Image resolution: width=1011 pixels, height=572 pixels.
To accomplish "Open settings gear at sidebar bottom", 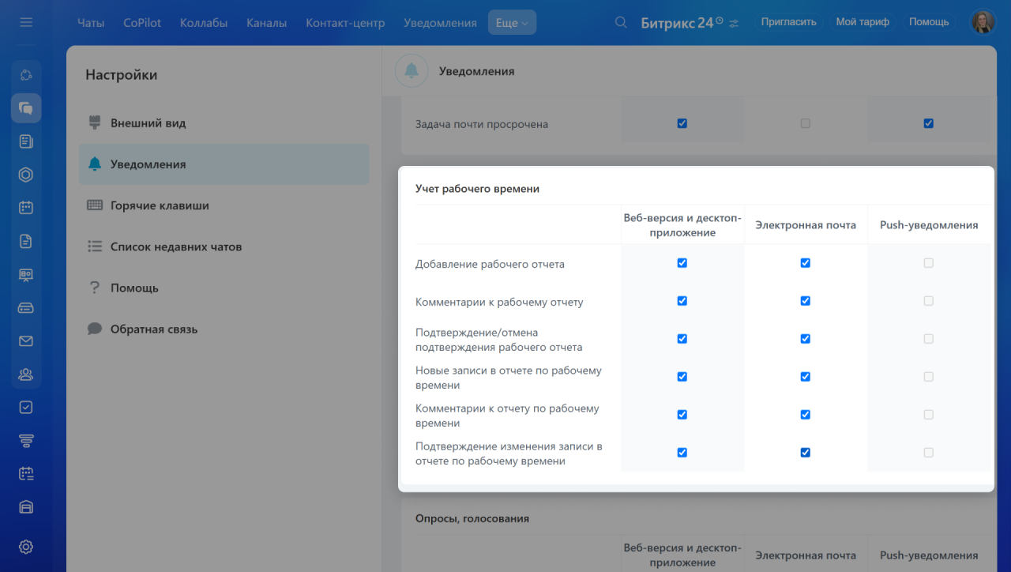I will (26, 547).
